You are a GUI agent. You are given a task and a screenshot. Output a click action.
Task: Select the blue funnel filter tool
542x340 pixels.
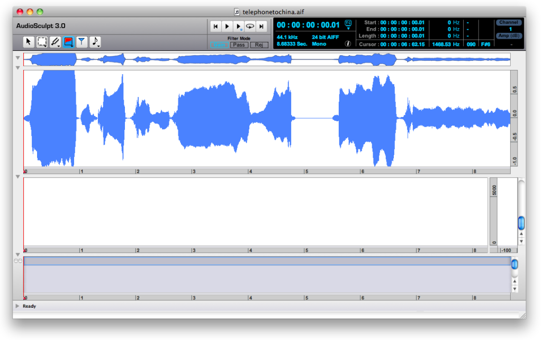point(82,41)
